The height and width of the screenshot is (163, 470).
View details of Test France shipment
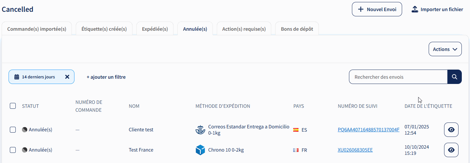(451, 150)
